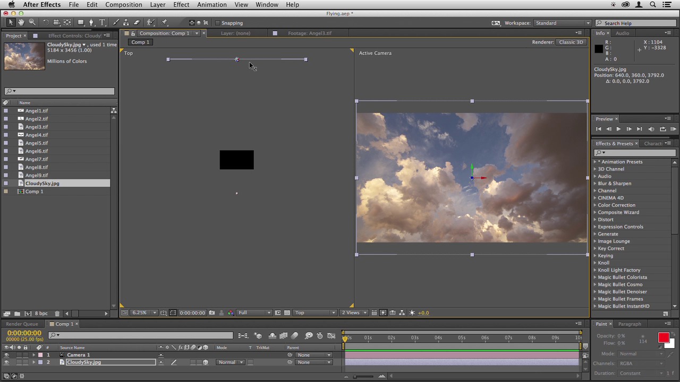Image resolution: width=680 pixels, height=382 pixels.
Task: Toggle the Auto-keyframe stopwatch icon
Action: pyautogui.click(x=320, y=335)
